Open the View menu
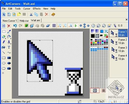The width and height of the screenshot is (129, 104). pyautogui.click(x=46, y=9)
